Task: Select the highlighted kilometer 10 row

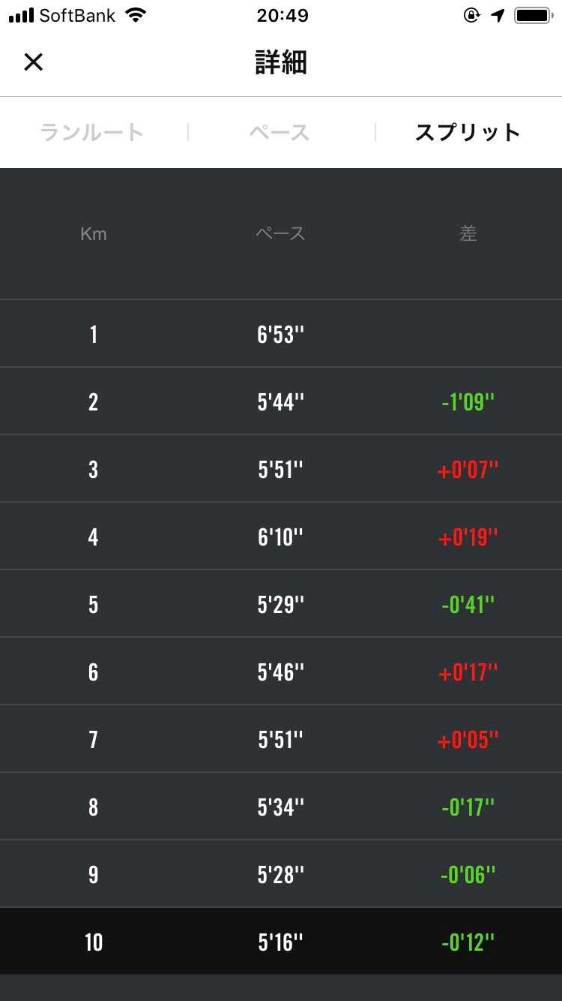Action: click(281, 942)
